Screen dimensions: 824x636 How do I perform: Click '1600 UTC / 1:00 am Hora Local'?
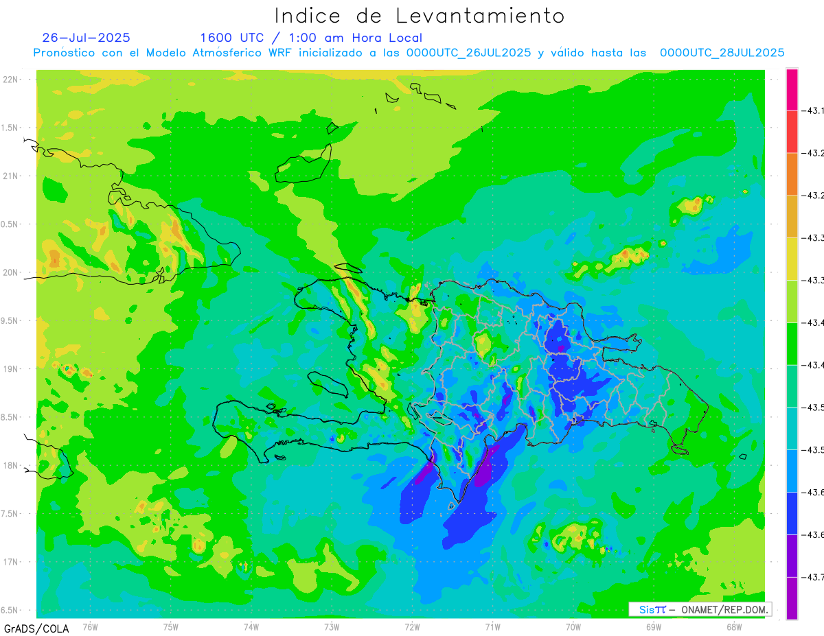click(x=311, y=38)
